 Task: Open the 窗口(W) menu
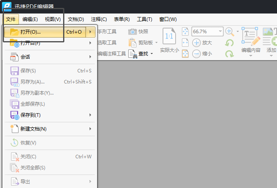click(168, 19)
